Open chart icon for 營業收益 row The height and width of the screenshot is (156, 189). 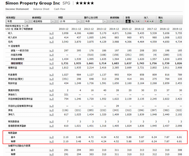point(51,68)
